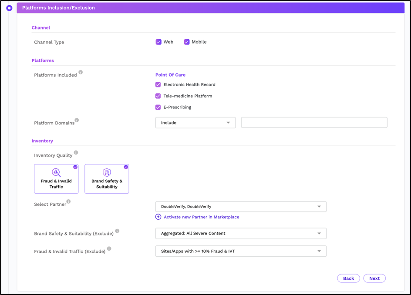Uncheck the Tele-medicine Platform checkbox
This screenshot has height=295, width=411.
click(x=158, y=96)
